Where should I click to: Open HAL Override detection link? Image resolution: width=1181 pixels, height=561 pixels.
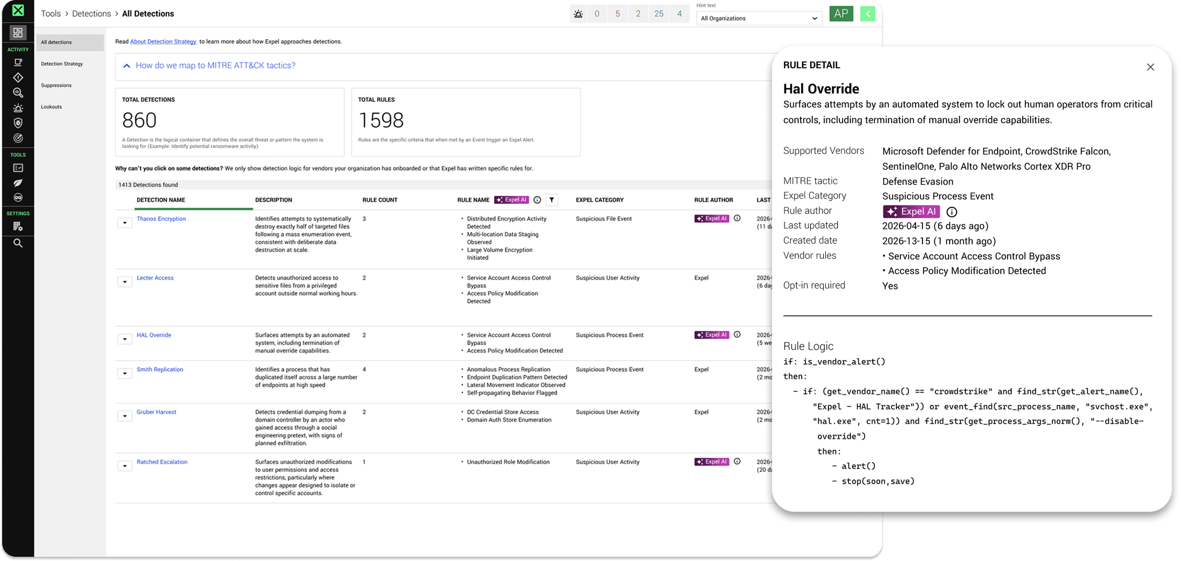(154, 335)
